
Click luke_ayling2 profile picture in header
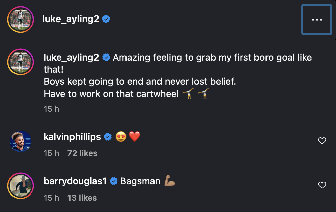20,20
